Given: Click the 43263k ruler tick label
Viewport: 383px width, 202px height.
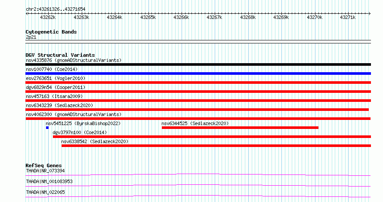Looking at the screenshot, I should point(81,18).
